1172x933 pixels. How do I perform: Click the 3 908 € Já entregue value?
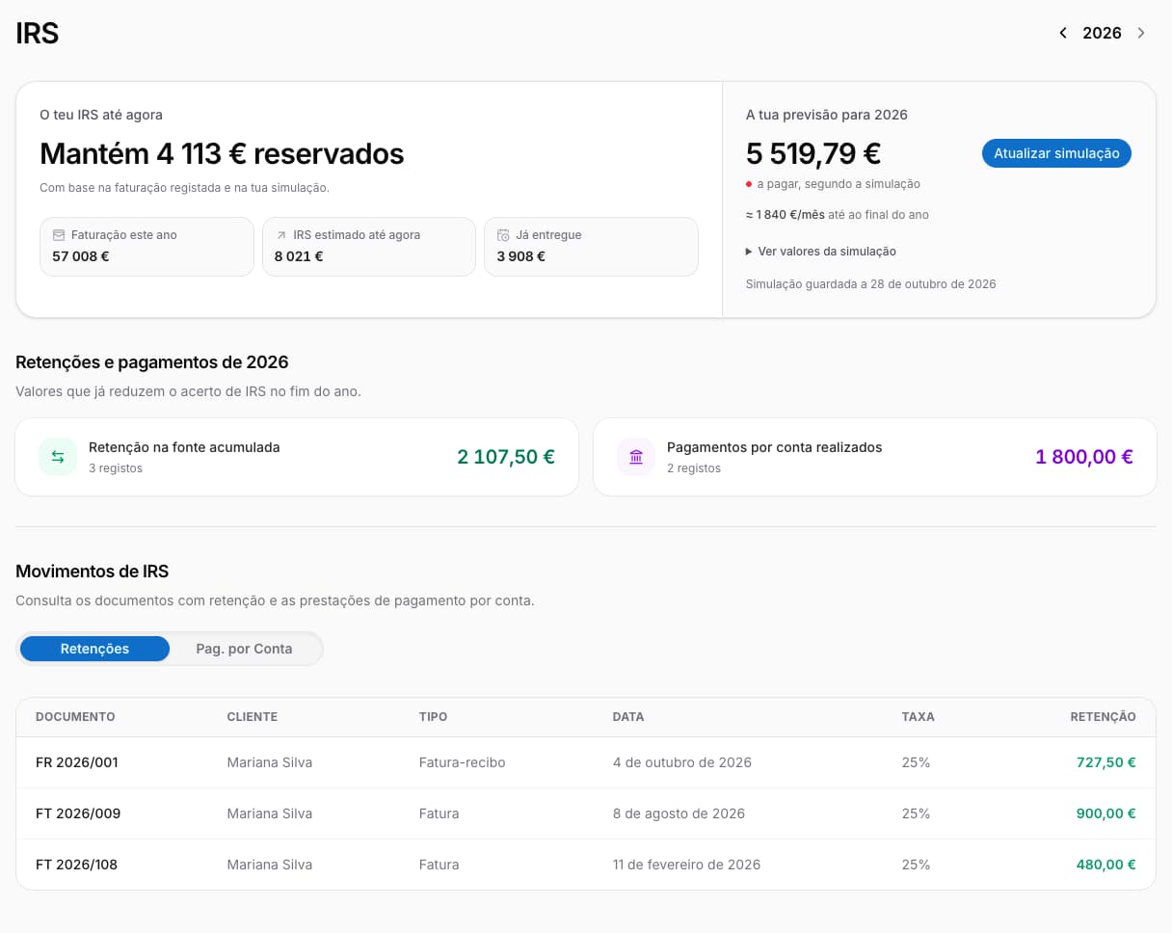pos(521,256)
